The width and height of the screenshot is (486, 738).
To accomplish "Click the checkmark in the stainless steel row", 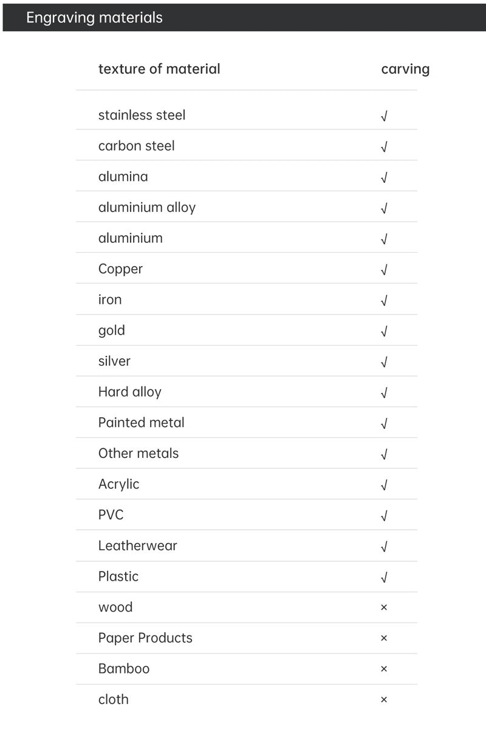I will pyautogui.click(x=384, y=116).
